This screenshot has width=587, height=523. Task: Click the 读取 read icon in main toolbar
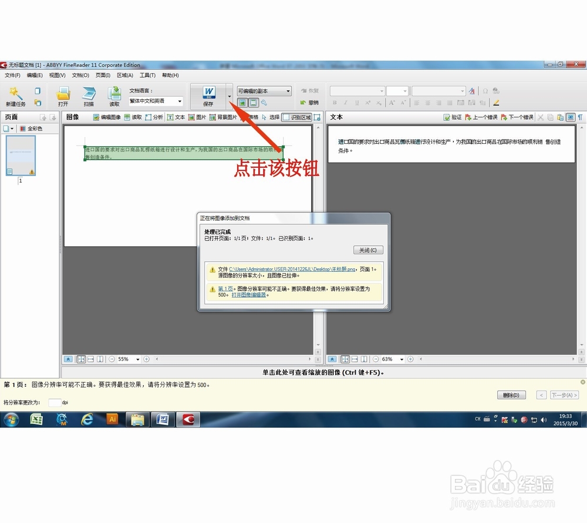(114, 97)
